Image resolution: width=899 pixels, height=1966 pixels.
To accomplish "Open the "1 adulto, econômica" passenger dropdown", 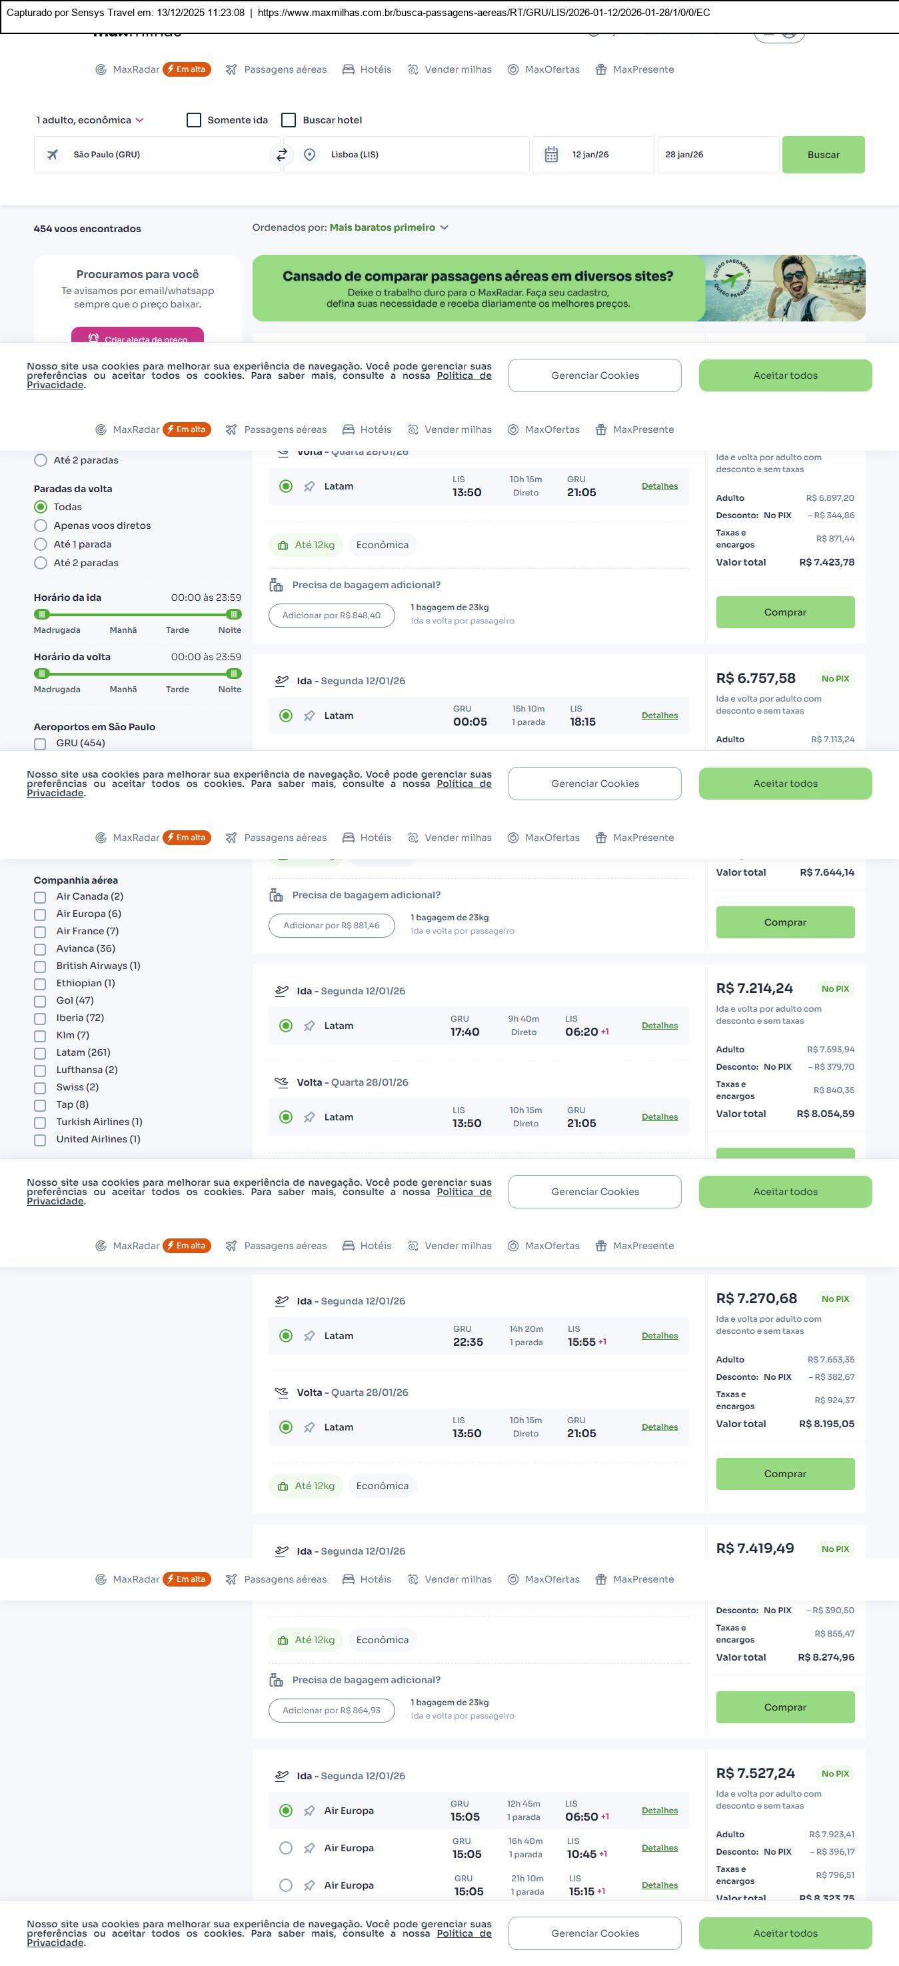I will [90, 121].
